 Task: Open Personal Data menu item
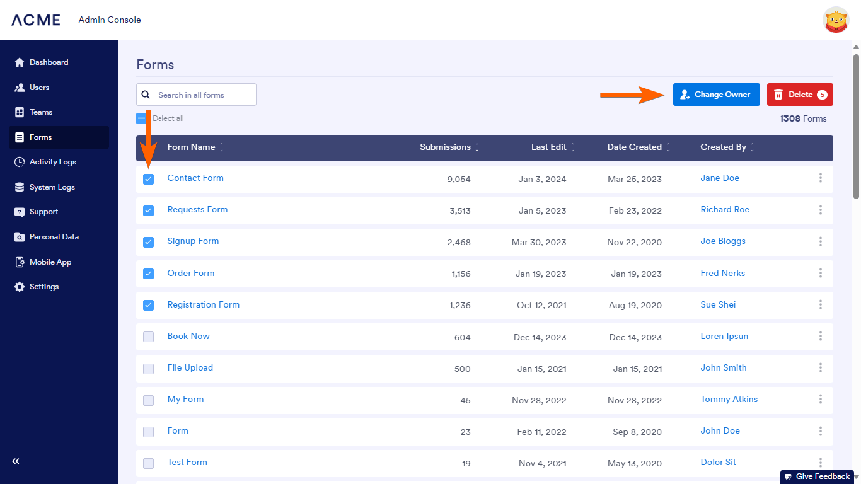pos(54,237)
